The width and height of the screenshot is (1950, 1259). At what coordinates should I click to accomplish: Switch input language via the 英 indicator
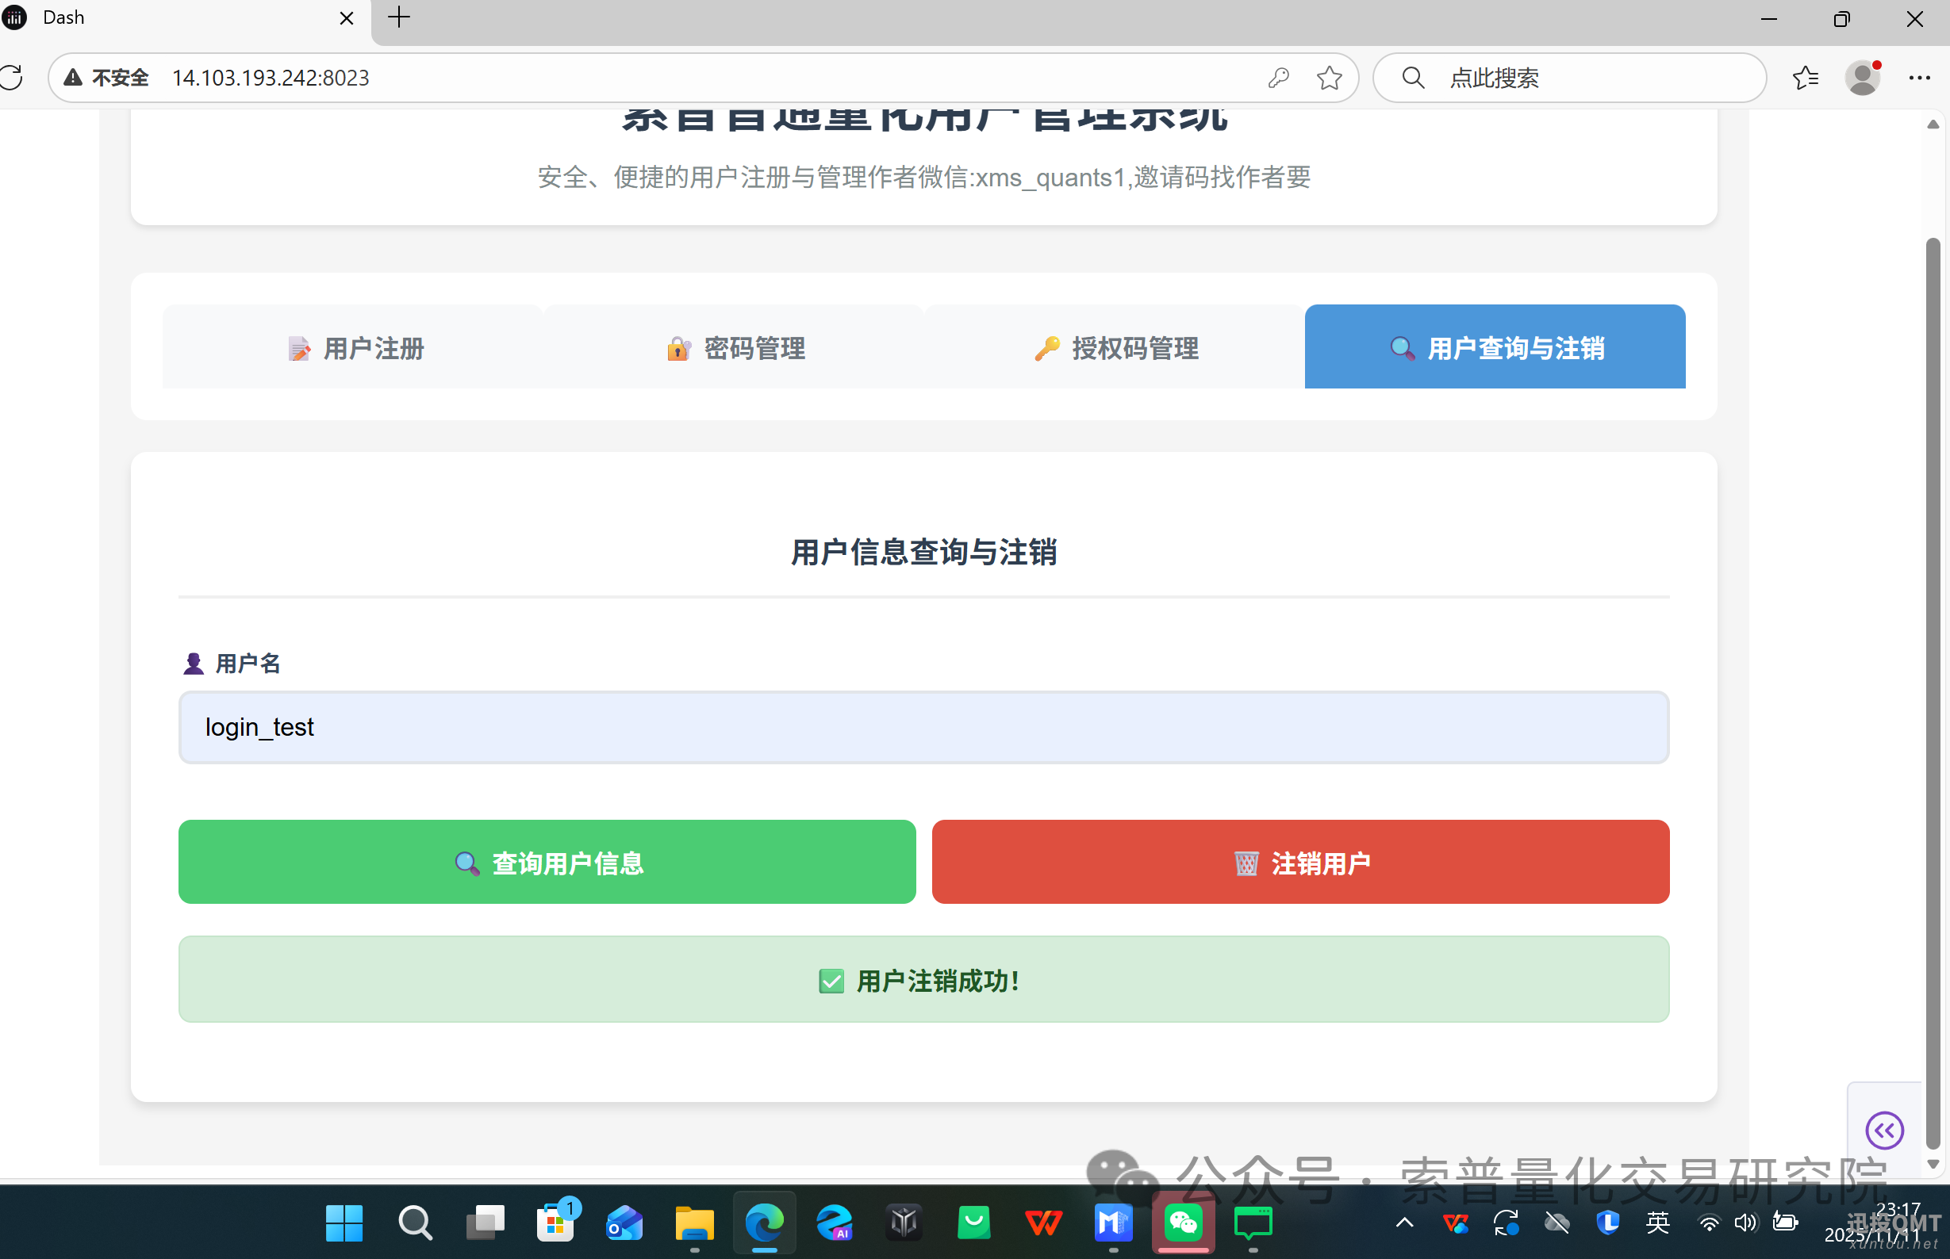click(x=1659, y=1223)
